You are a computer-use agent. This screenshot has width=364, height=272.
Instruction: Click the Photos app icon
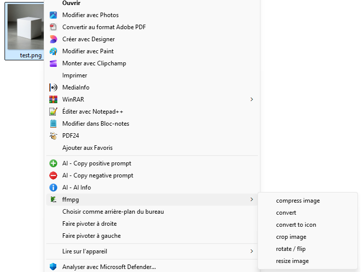point(53,15)
